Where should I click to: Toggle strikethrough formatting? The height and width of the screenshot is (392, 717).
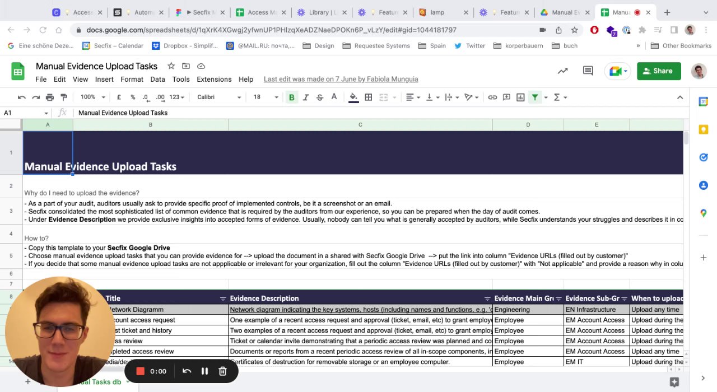coord(320,97)
